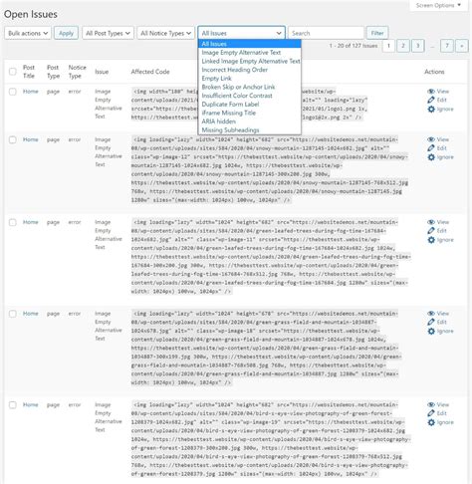Check the box for the green-grass-field issue row
Image resolution: width=472 pixels, height=484 pixels.
point(13,314)
